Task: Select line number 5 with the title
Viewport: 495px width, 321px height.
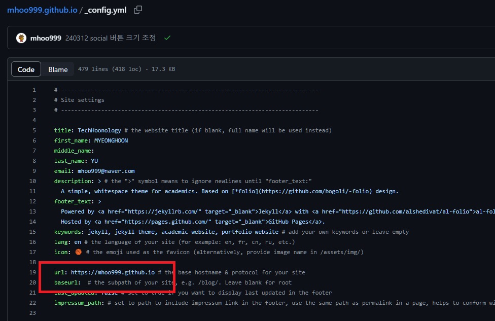Action: (34, 130)
